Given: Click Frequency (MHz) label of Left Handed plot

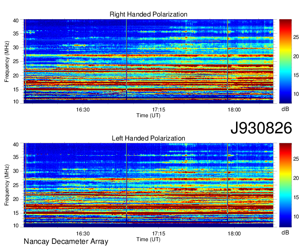Looking at the screenshot, I should (7, 185).
